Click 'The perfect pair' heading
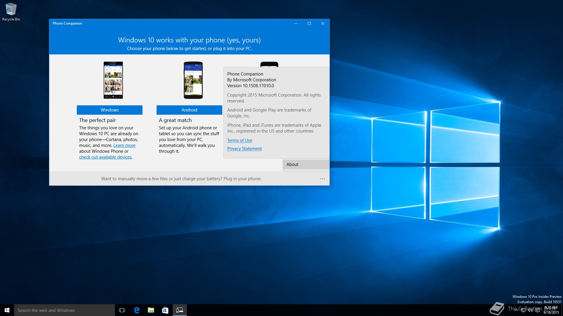This screenshot has width=563, height=316. pos(97,120)
